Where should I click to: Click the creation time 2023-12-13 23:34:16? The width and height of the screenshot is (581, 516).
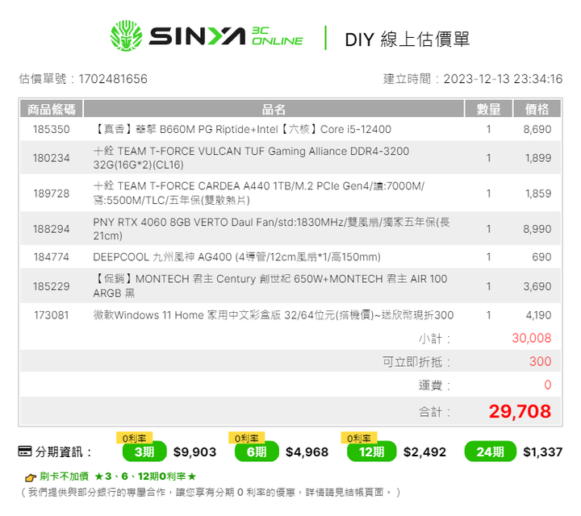tap(503, 79)
